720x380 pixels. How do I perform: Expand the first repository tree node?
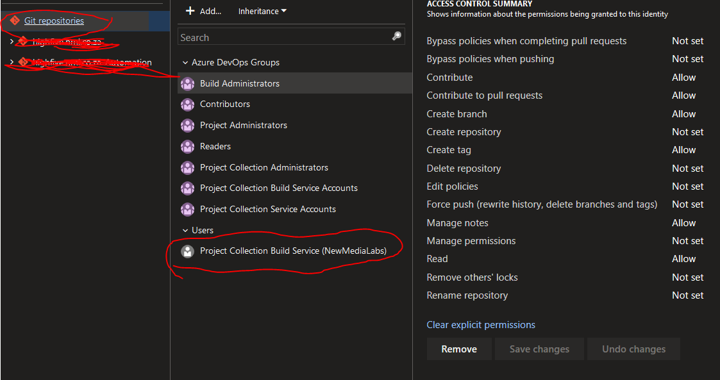(12, 42)
